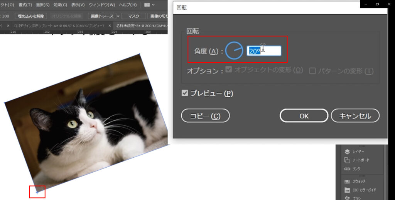
Task: Open the DIC カラーガイド panel
Action: click(360, 190)
